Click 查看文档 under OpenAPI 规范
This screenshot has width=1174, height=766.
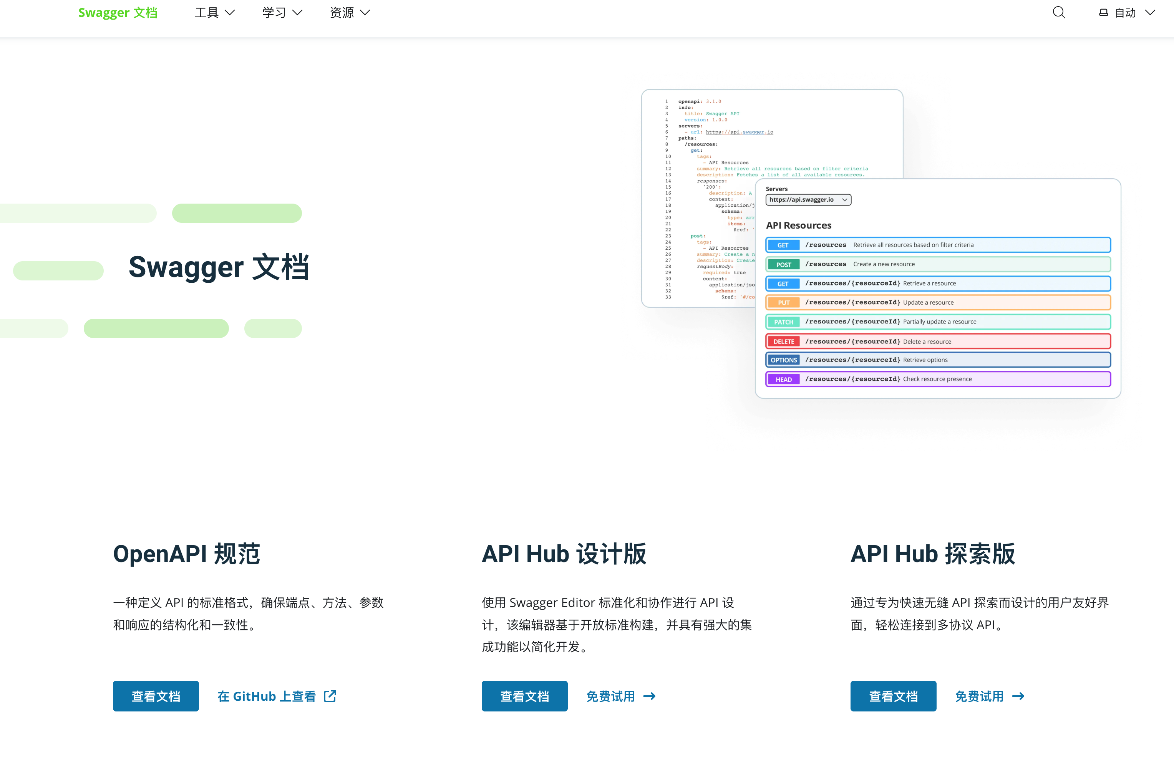click(156, 696)
